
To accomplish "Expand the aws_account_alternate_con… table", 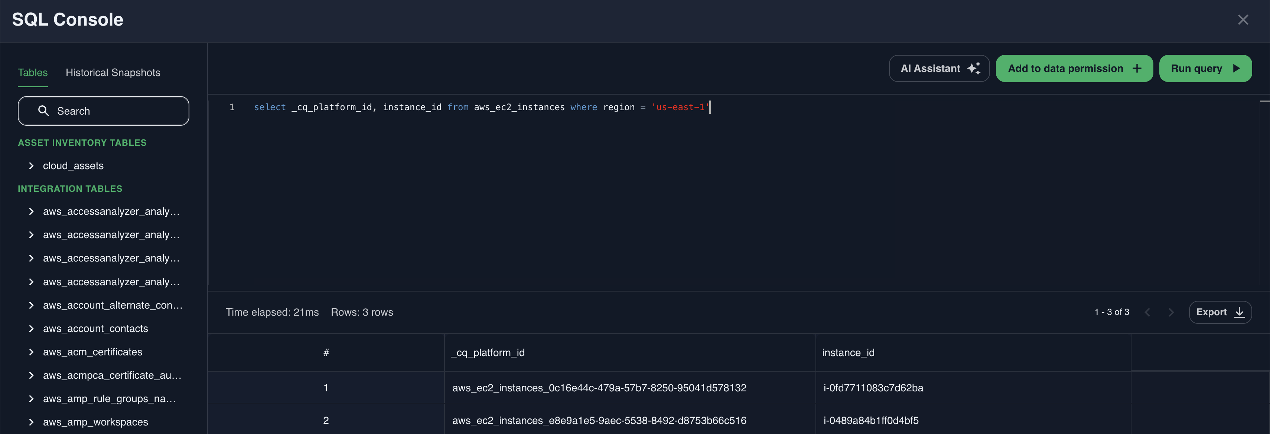I will tap(31, 305).
